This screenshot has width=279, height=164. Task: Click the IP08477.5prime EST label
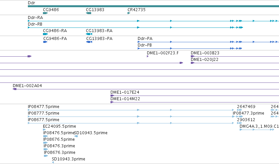(x=44, y=107)
